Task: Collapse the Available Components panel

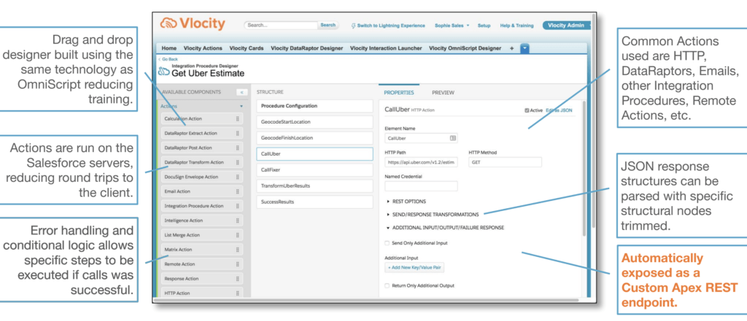Action: [242, 92]
